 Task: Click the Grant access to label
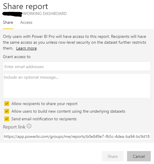click(17, 57)
